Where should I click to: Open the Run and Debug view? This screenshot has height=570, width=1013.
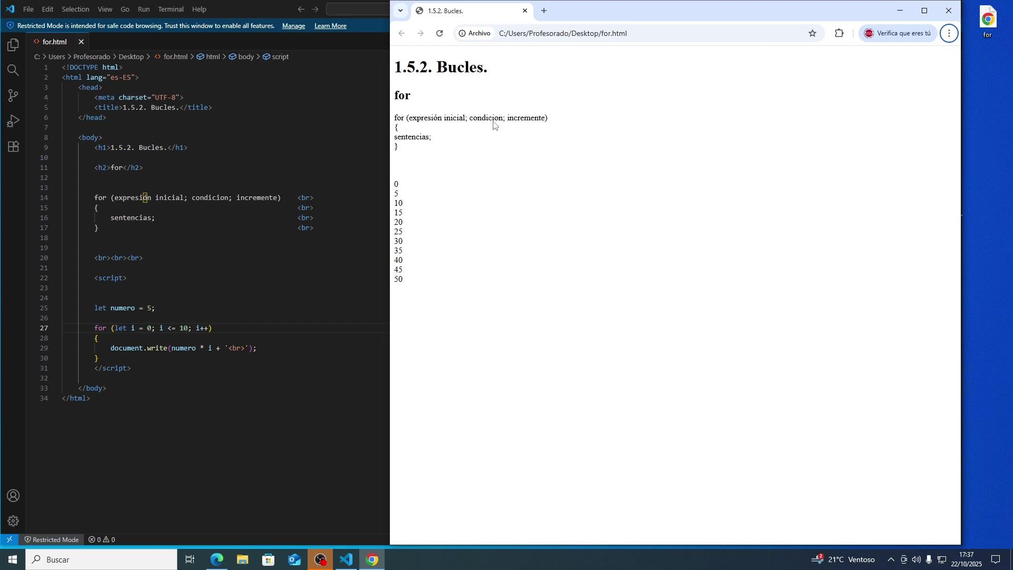coord(13,121)
